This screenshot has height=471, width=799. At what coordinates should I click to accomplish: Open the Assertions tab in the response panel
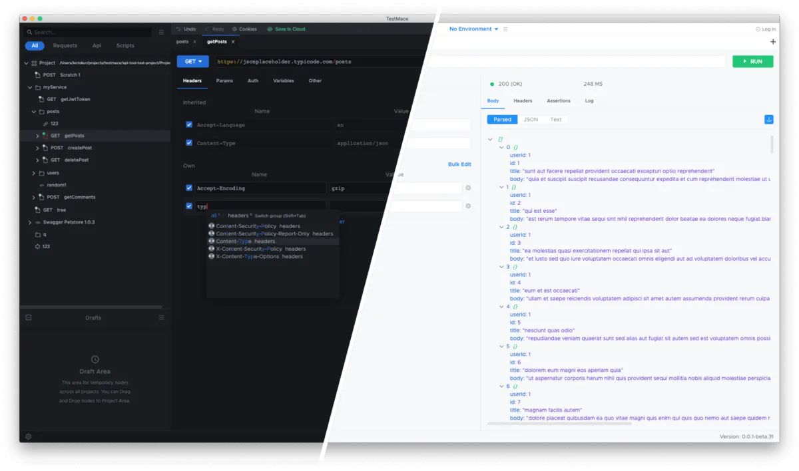(x=559, y=100)
